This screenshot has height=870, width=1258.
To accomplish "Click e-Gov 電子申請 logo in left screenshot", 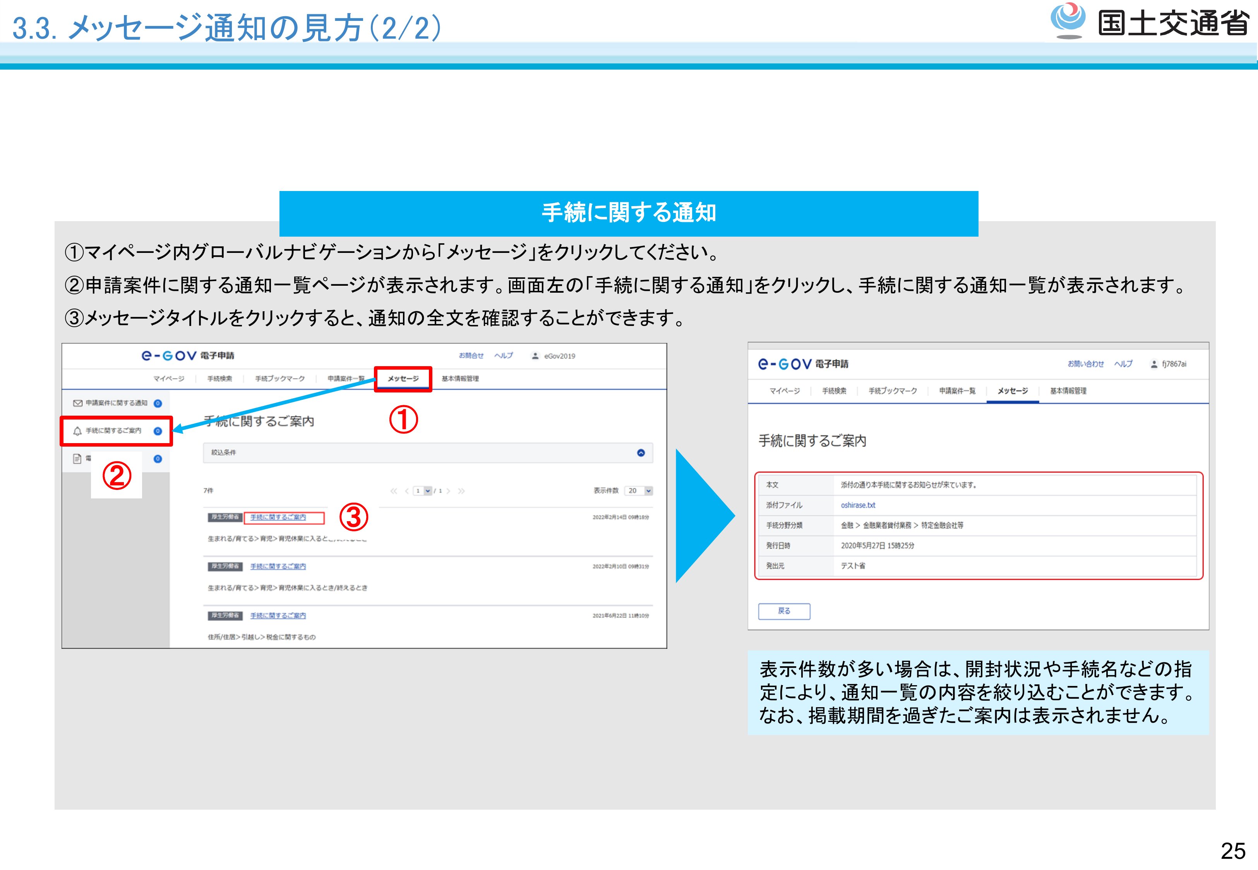I will coord(187,356).
